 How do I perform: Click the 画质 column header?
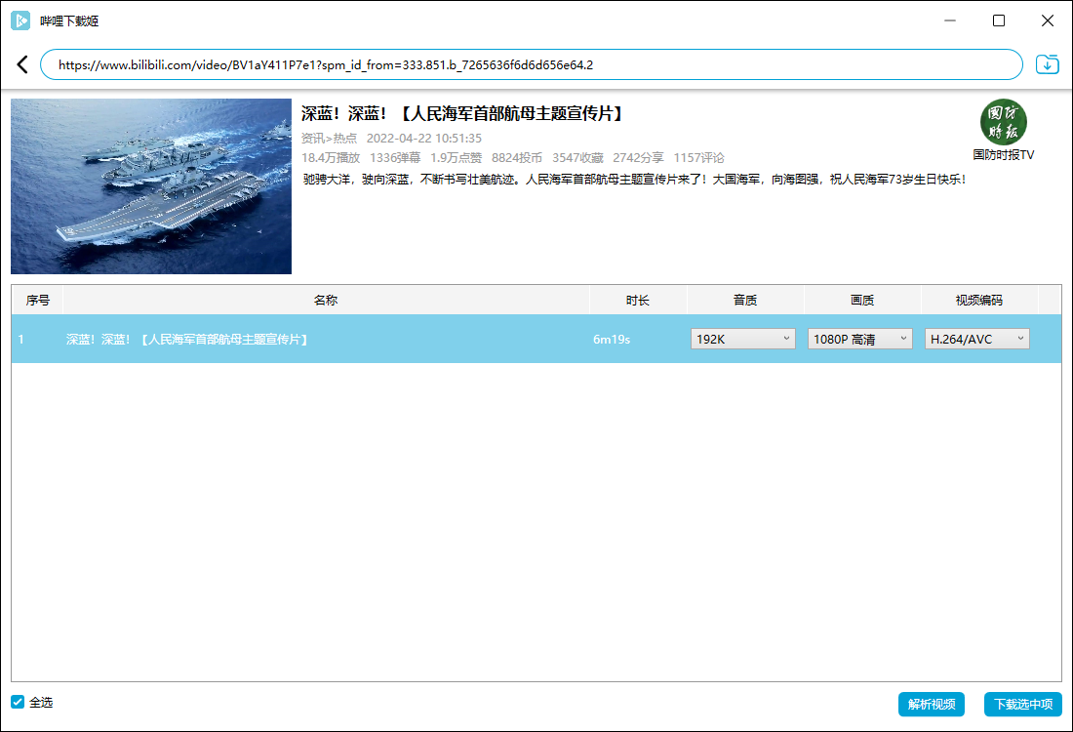[x=862, y=300]
